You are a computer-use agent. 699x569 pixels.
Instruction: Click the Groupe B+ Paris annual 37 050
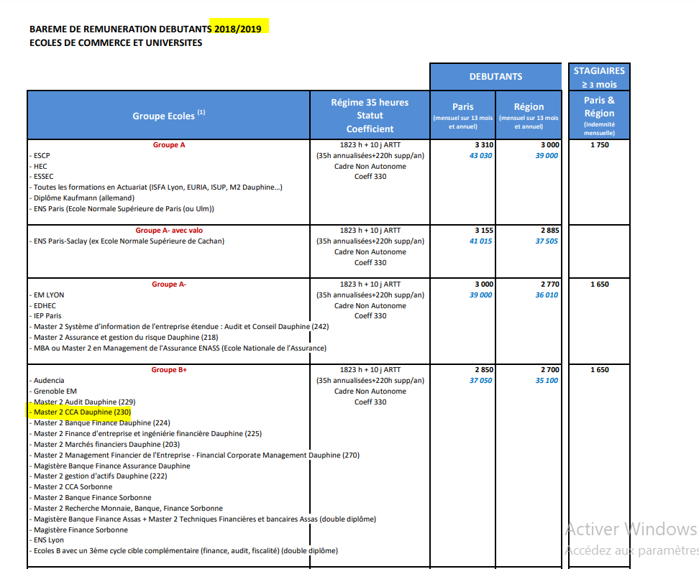(x=480, y=381)
